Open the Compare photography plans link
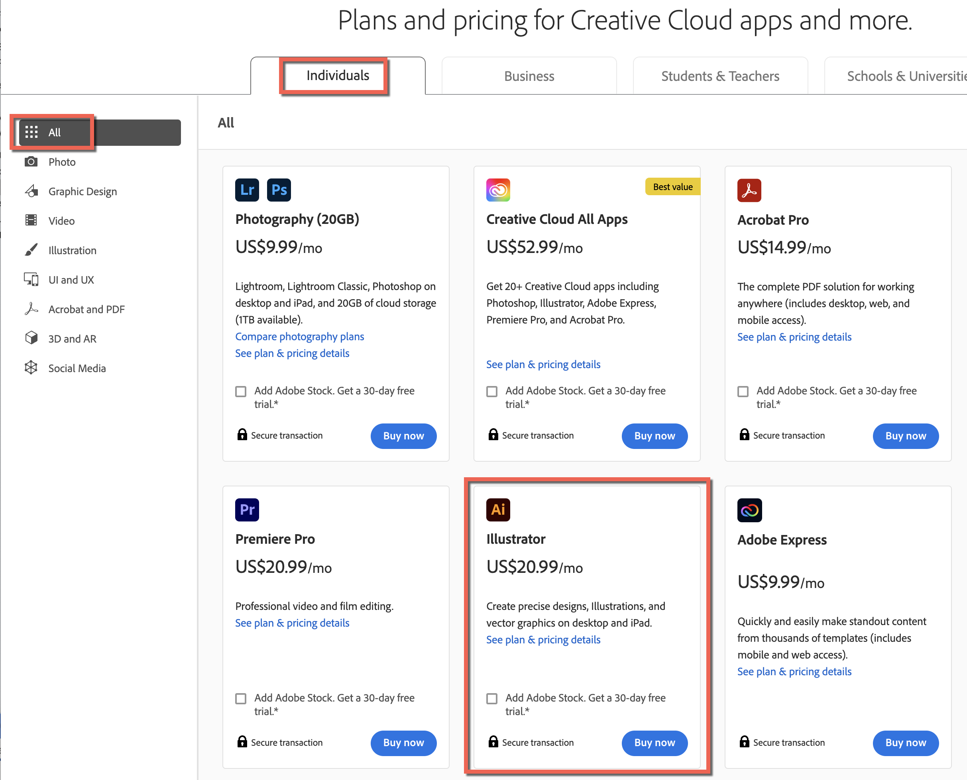 (x=299, y=336)
